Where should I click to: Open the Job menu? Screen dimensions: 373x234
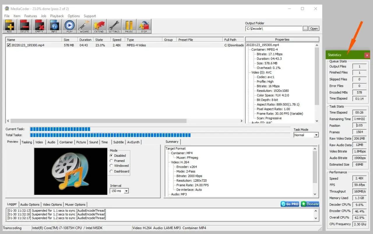(x=43, y=16)
